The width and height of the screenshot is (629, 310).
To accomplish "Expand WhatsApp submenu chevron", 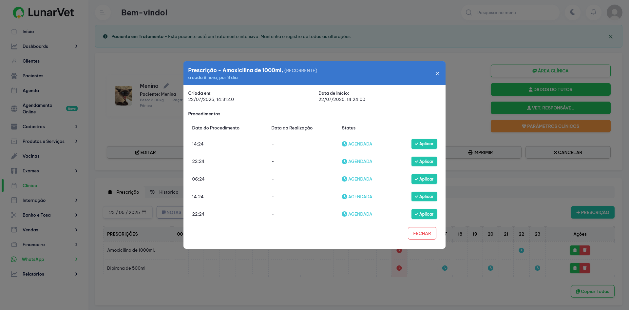I will pyautogui.click(x=76, y=259).
